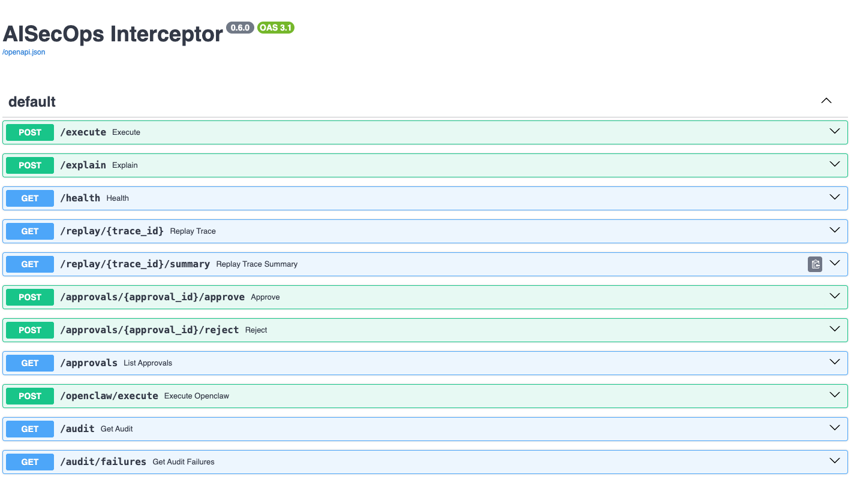
Task: Click the OAS 3.1 badge
Action: click(276, 28)
